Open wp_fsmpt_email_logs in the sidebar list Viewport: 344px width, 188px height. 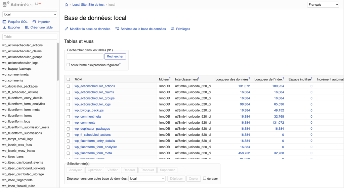click(17, 139)
